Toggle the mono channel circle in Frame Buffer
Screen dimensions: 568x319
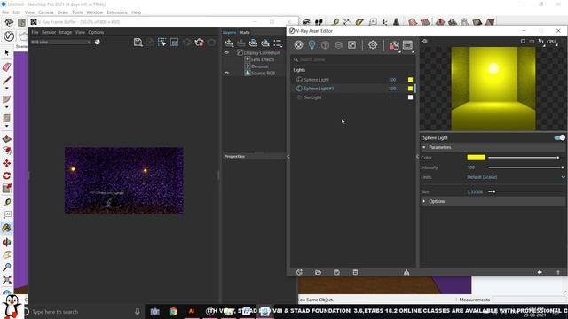tap(97, 42)
